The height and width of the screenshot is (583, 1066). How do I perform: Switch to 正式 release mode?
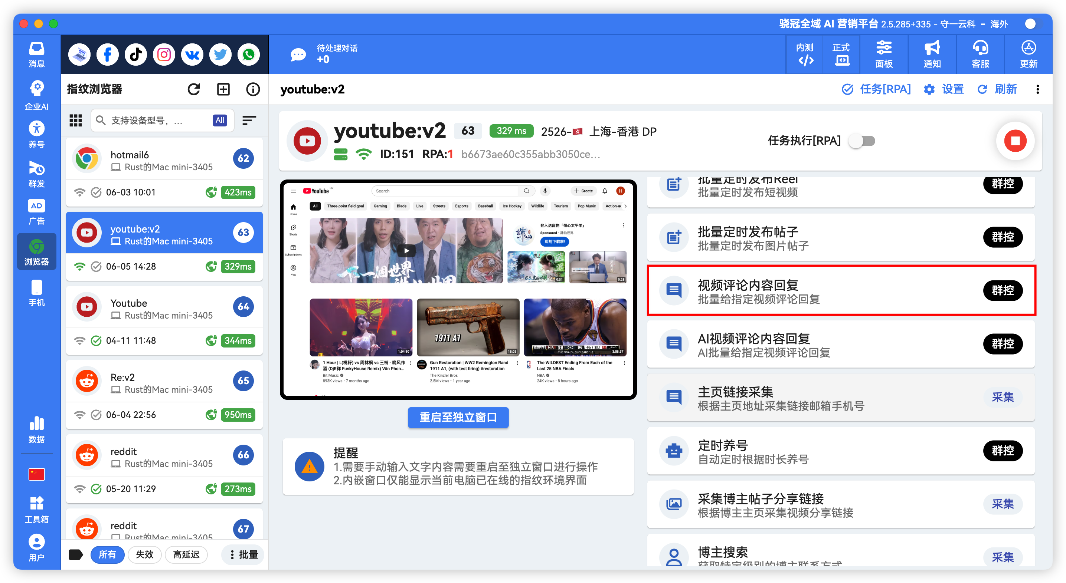point(841,55)
